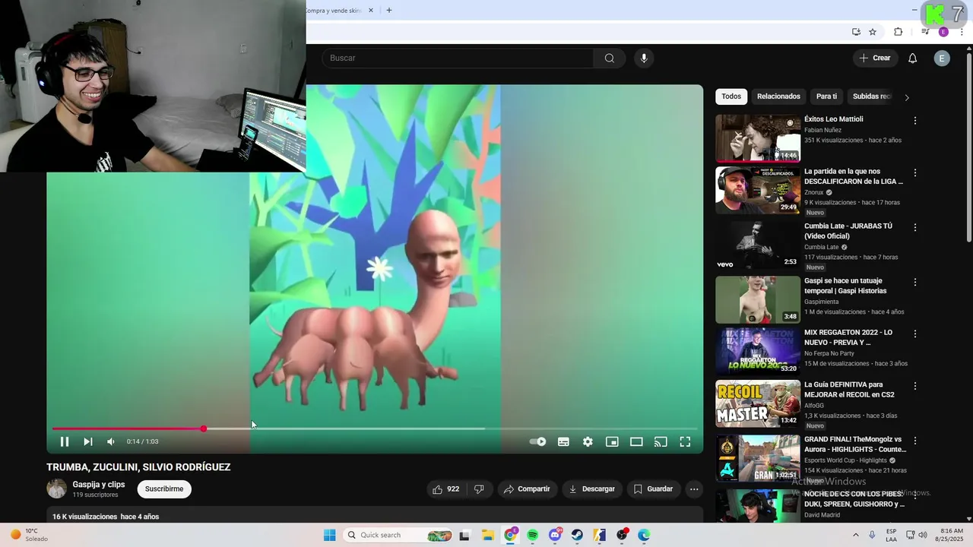Open Spotify from the taskbar
The width and height of the screenshot is (973, 547).
[x=533, y=535]
